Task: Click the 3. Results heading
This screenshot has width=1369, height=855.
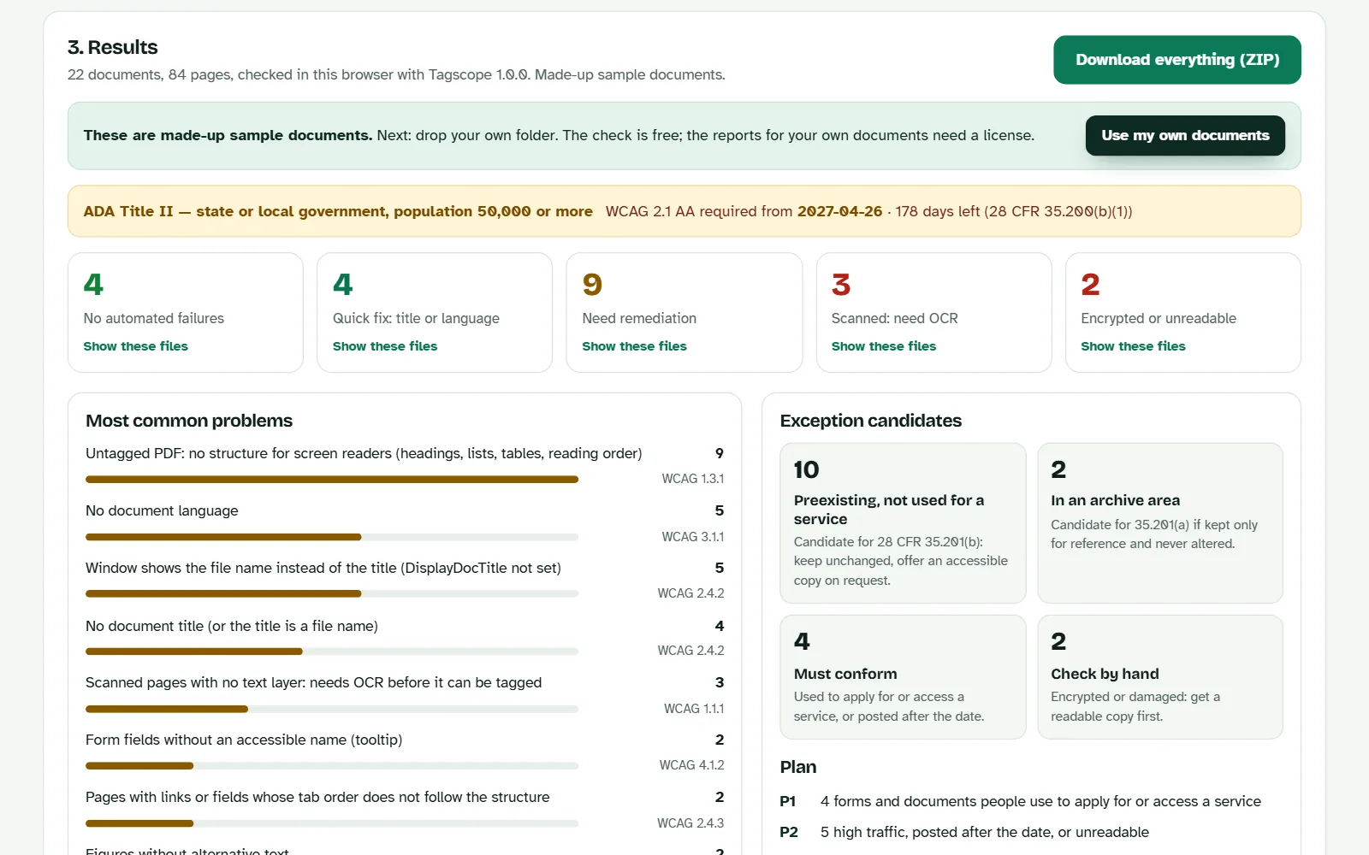Action: 113,47
